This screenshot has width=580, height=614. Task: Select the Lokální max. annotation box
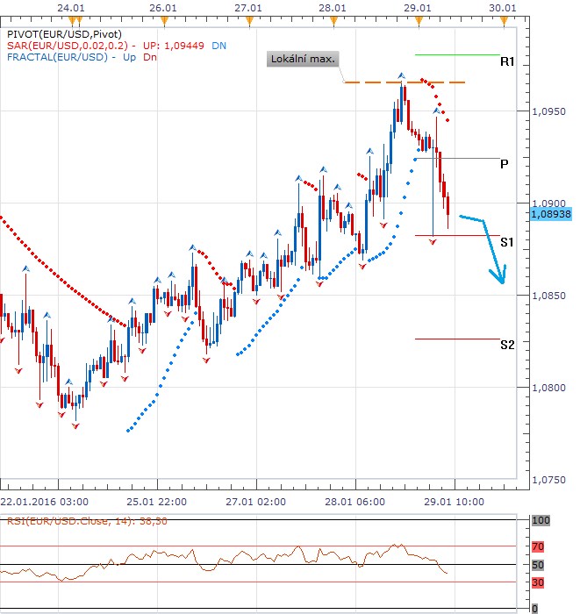pyautogui.click(x=303, y=60)
